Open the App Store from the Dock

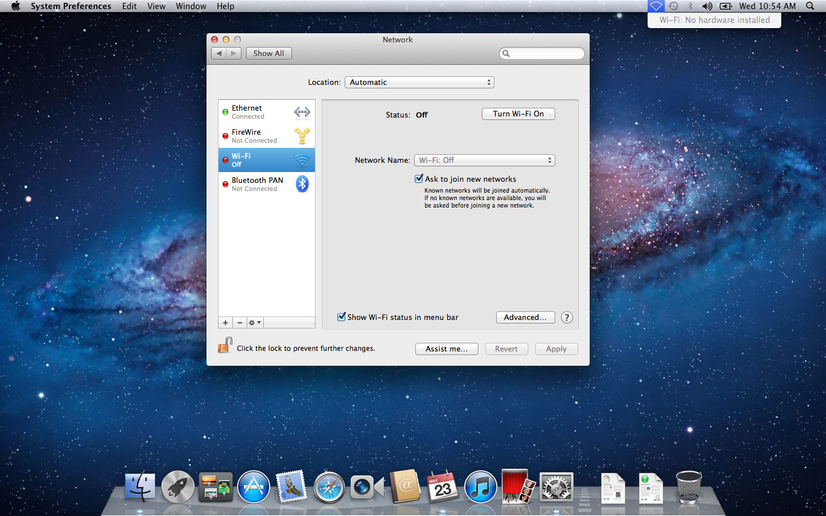(254, 487)
